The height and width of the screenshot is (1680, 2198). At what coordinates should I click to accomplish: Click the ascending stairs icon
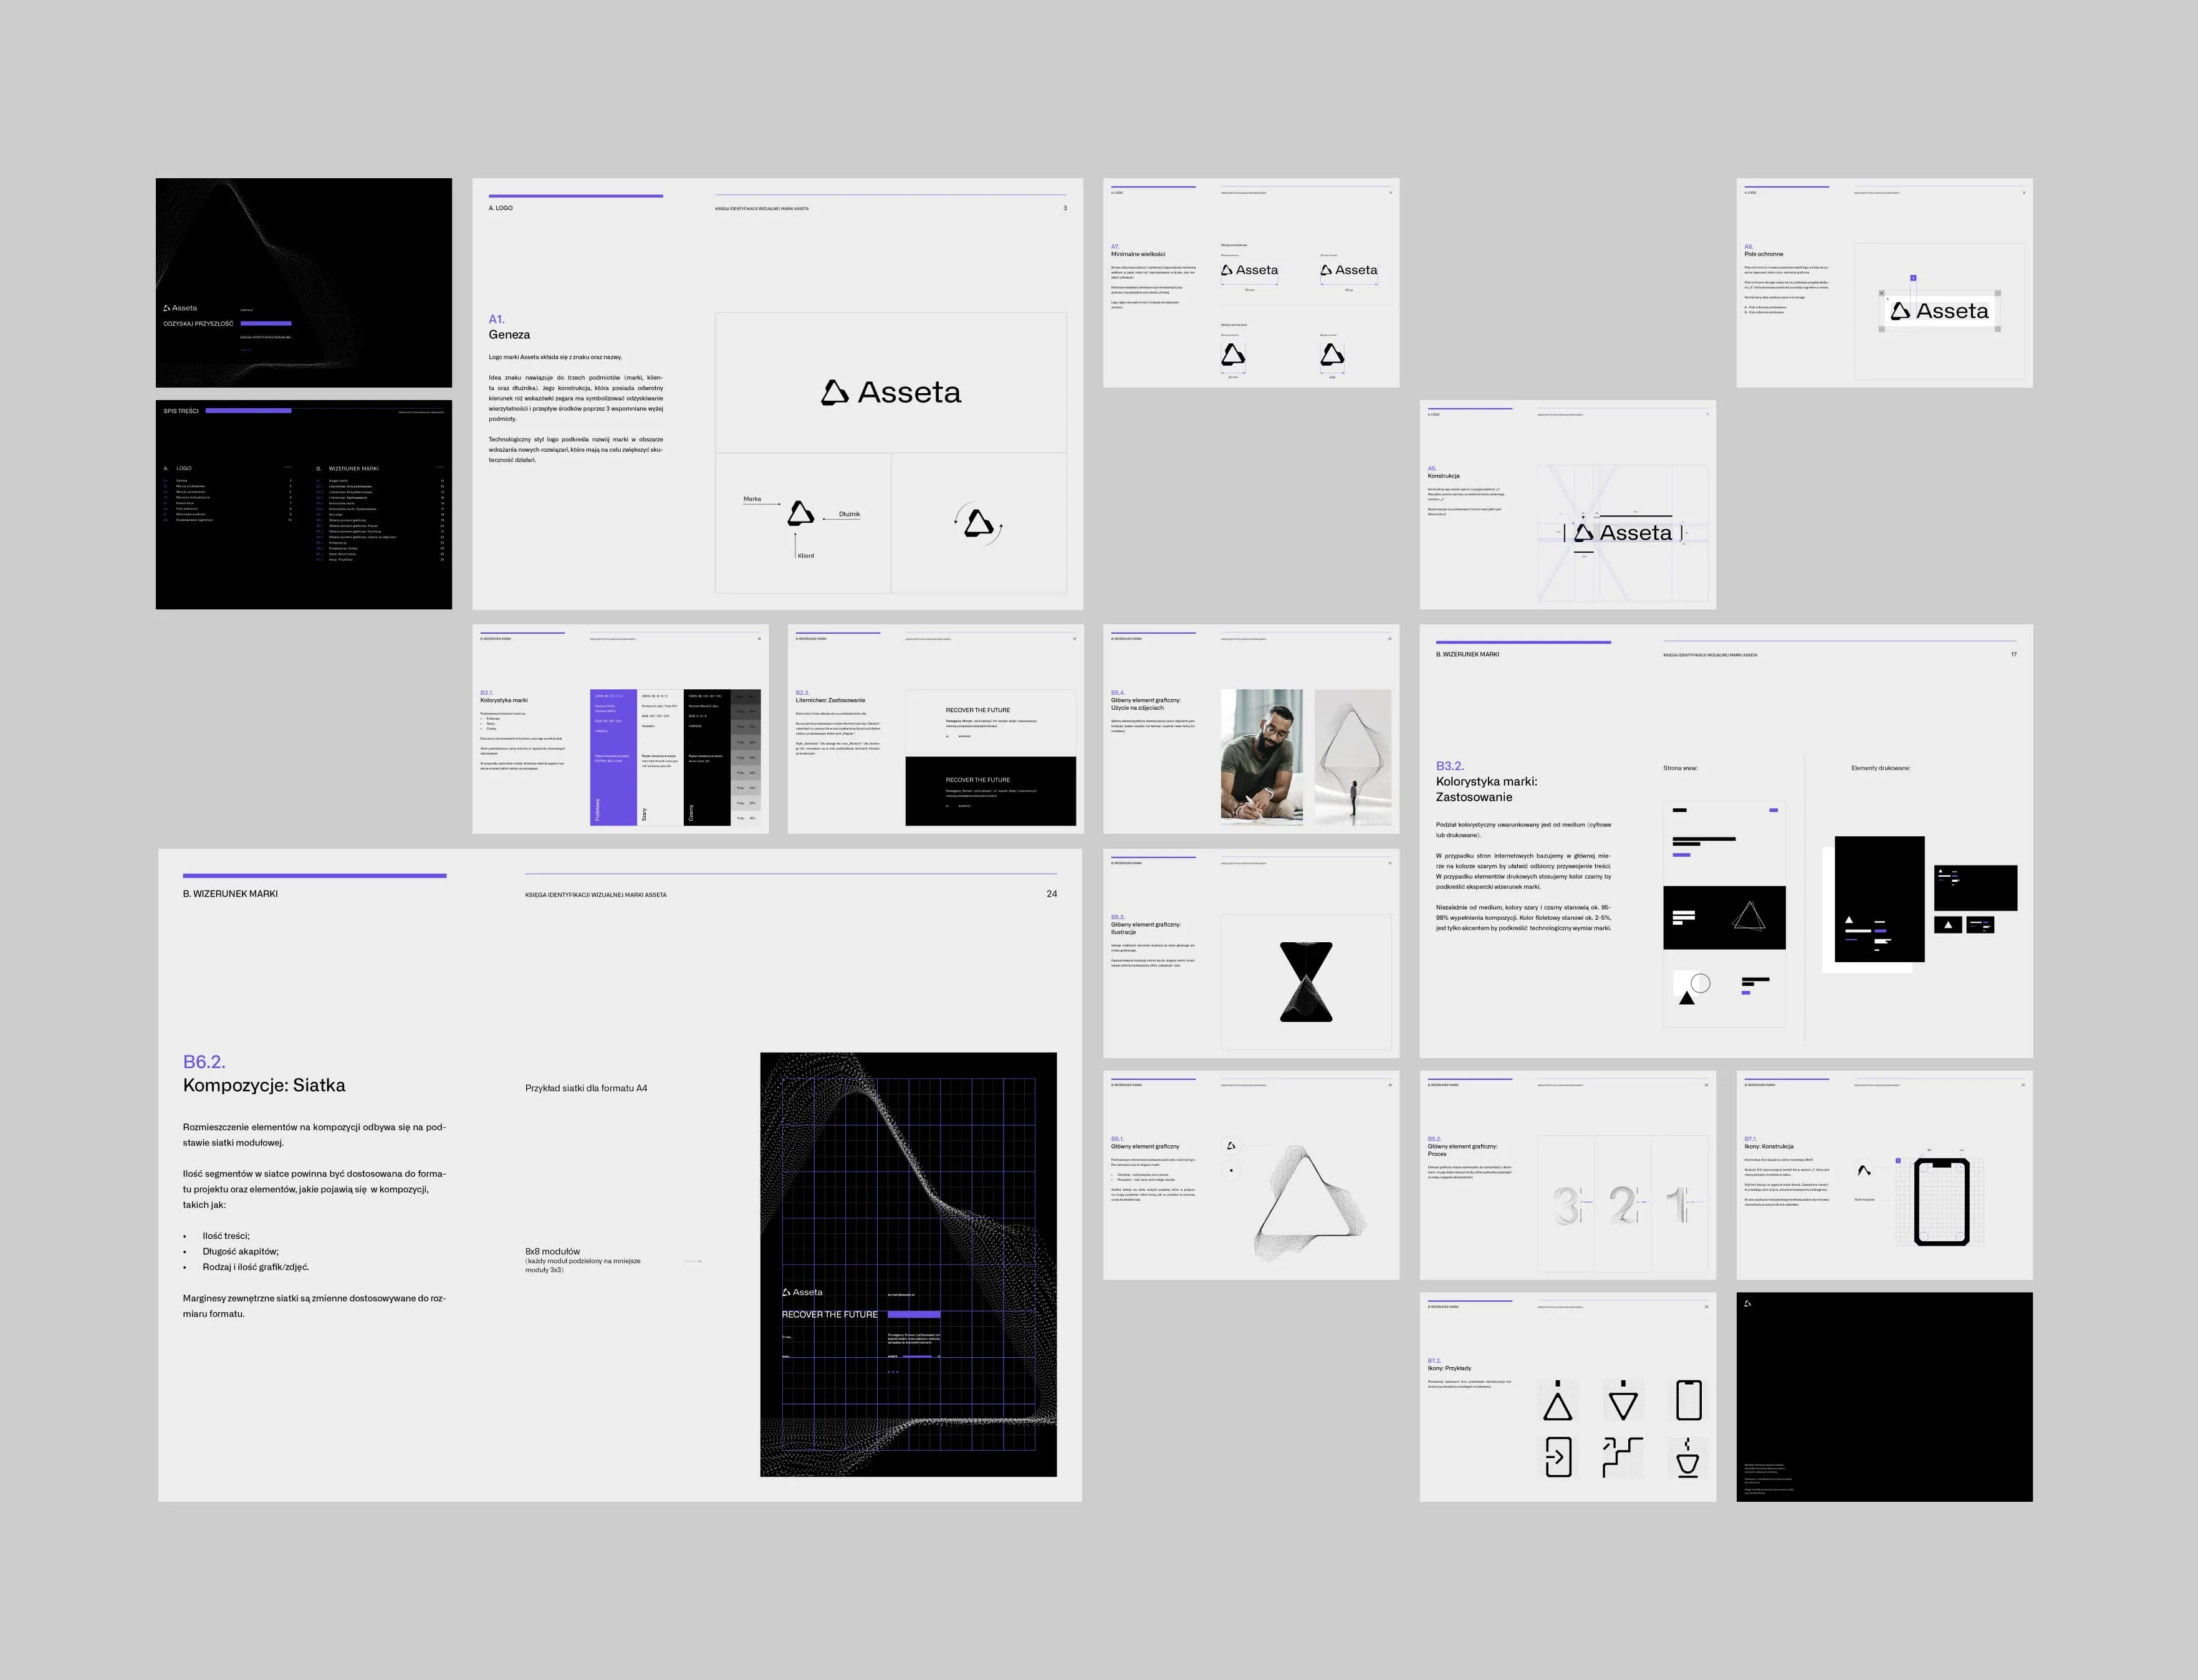1623,1457
